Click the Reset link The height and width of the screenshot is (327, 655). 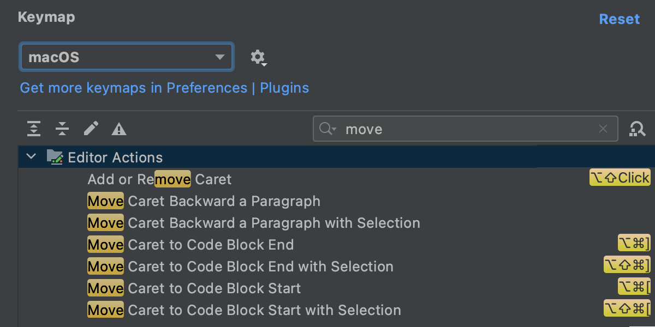[x=619, y=19]
